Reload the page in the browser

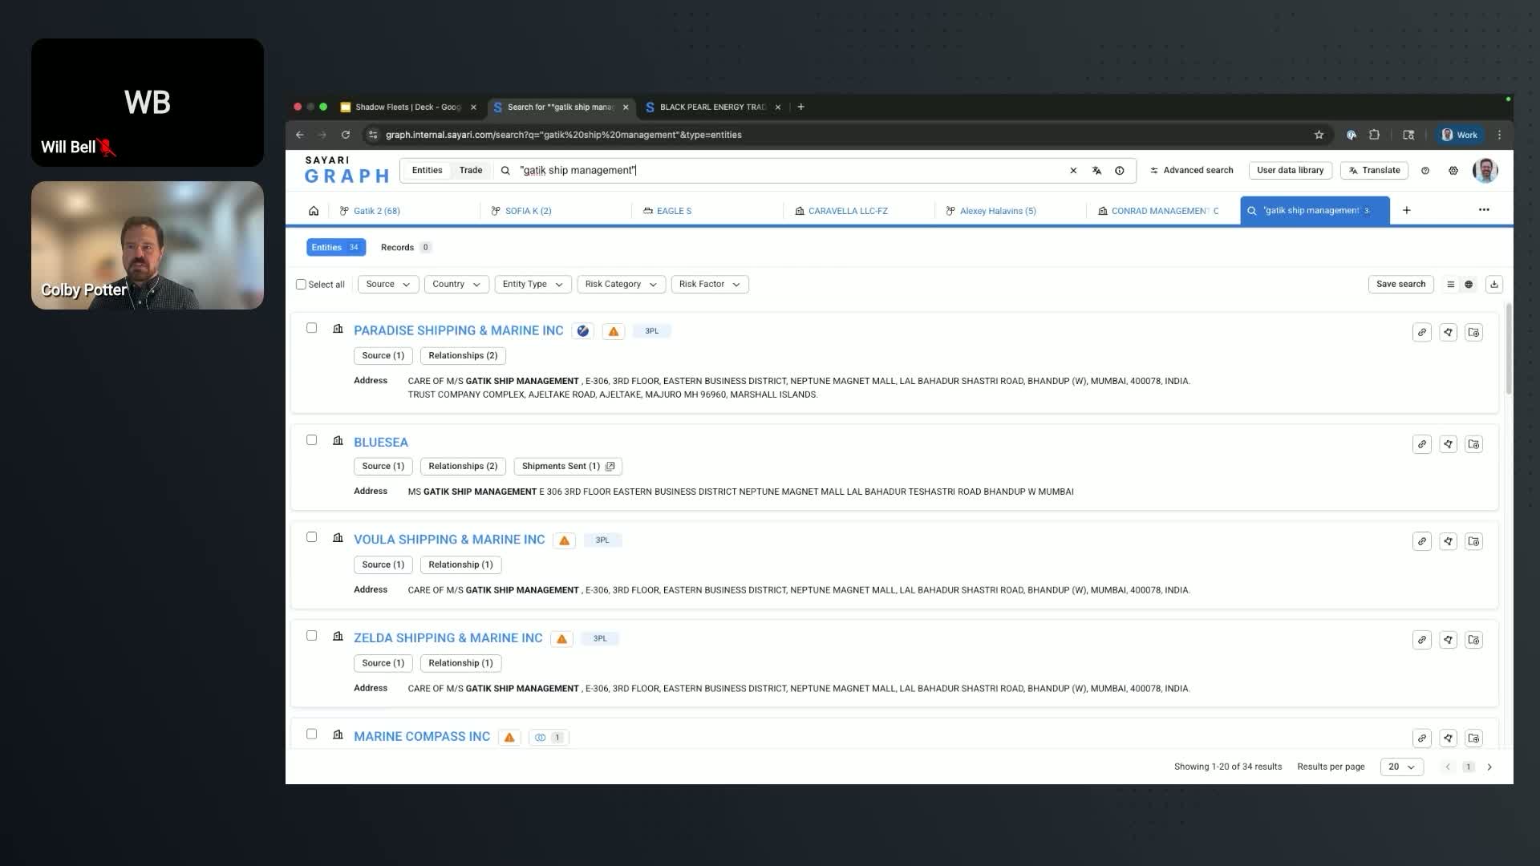tap(346, 135)
